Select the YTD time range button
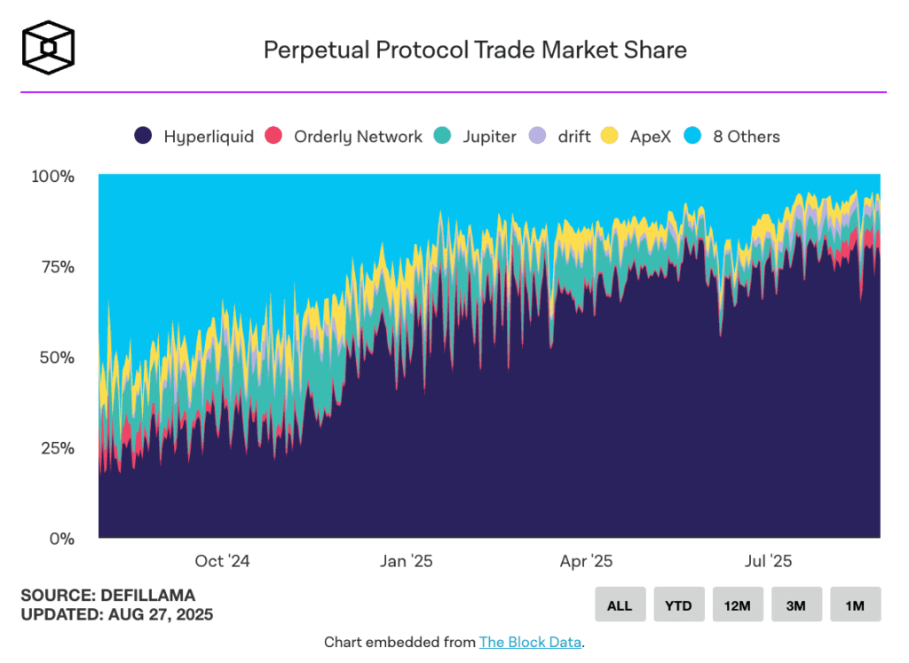The image size is (909, 663). pyautogui.click(x=679, y=604)
